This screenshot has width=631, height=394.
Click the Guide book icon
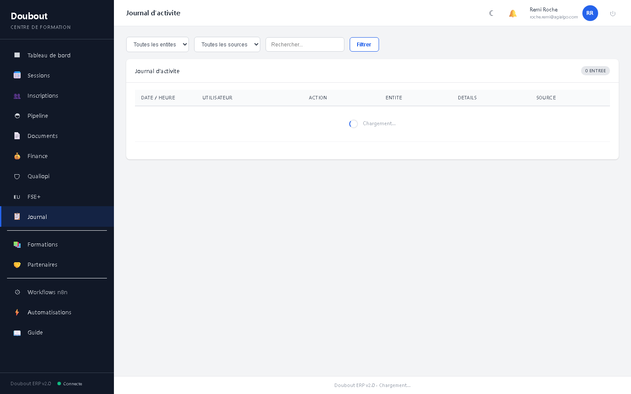click(17, 333)
